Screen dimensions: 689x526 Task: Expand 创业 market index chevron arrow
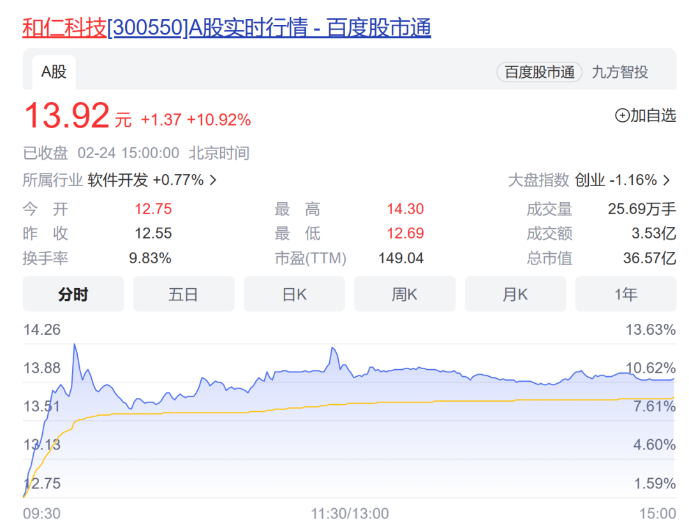click(667, 180)
